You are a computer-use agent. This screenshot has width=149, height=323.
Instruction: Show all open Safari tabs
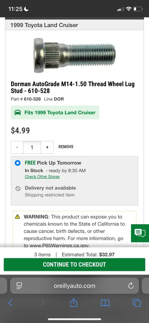click(x=137, y=303)
